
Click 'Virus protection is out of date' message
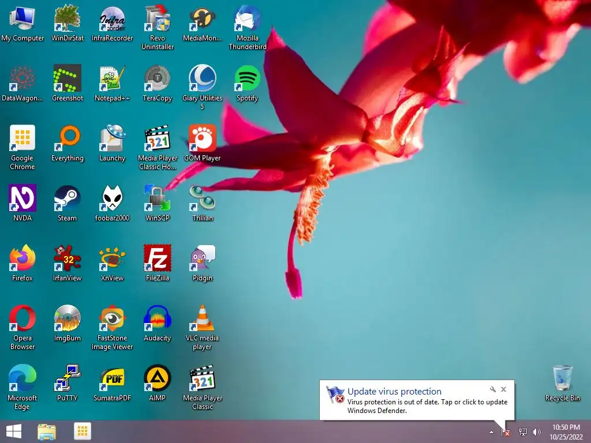[x=428, y=406]
